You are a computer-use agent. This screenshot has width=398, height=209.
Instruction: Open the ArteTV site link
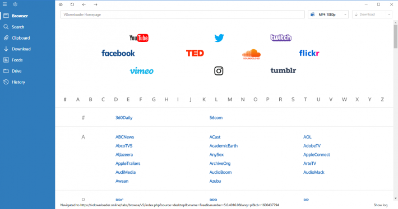(309, 163)
